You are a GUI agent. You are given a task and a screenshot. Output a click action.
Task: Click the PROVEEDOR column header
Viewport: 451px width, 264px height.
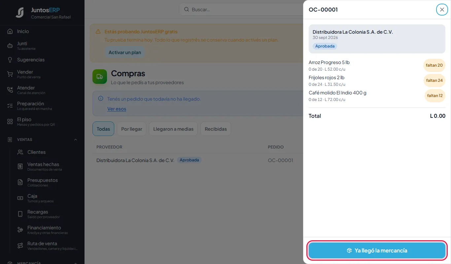tap(109, 147)
